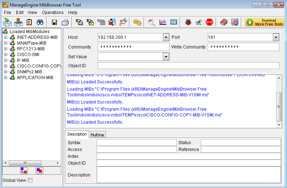Open the Port dropdown arrow
The image size is (287, 188).
(276, 37)
